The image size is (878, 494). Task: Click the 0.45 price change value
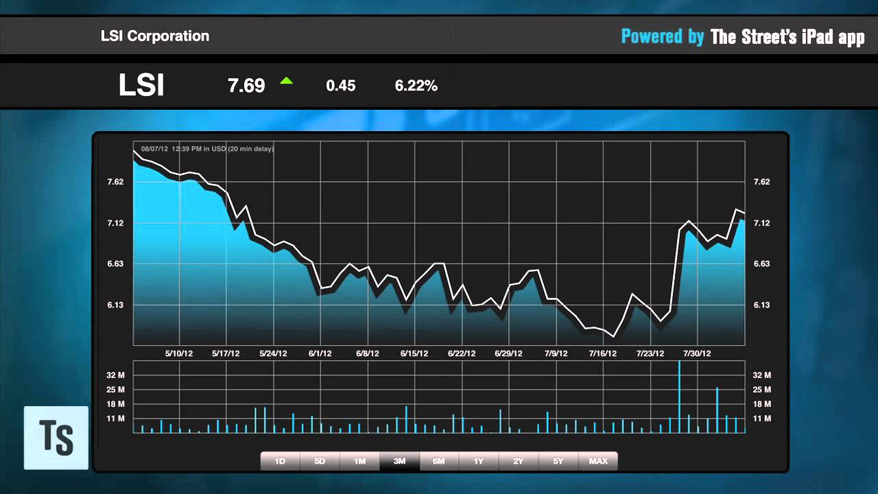(341, 86)
